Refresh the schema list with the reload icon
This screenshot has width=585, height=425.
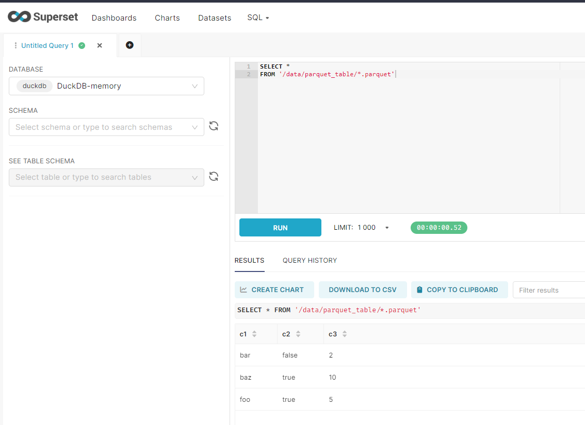coord(214,126)
